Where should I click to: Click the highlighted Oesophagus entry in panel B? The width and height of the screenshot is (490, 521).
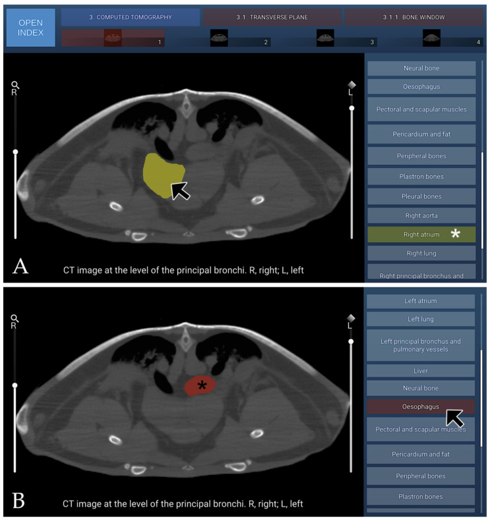click(x=421, y=406)
